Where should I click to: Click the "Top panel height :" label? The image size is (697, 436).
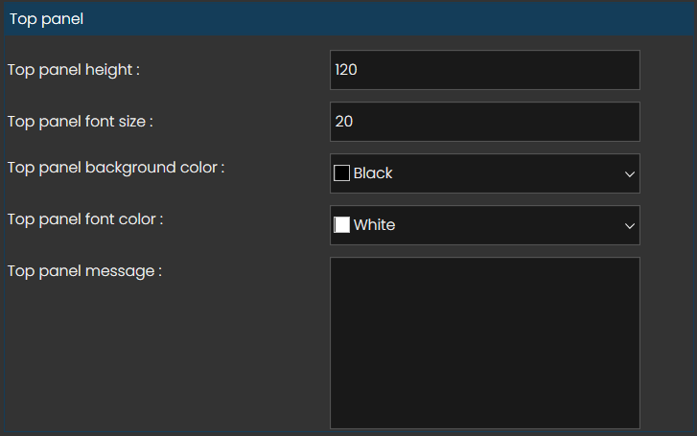click(x=74, y=70)
